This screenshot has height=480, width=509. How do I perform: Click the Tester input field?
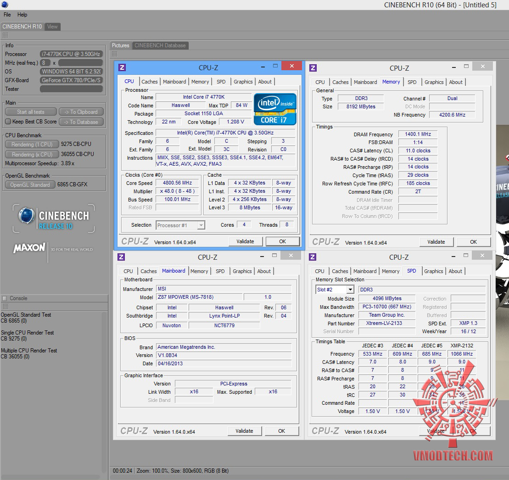[72, 89]
